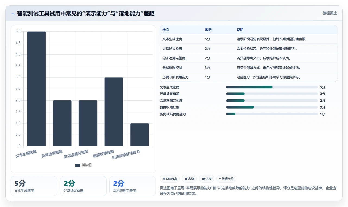The width and height of the screenshot is (348, 207).
Task: Click the 3分 cell in the table
Action: click(x=207, y=68)
